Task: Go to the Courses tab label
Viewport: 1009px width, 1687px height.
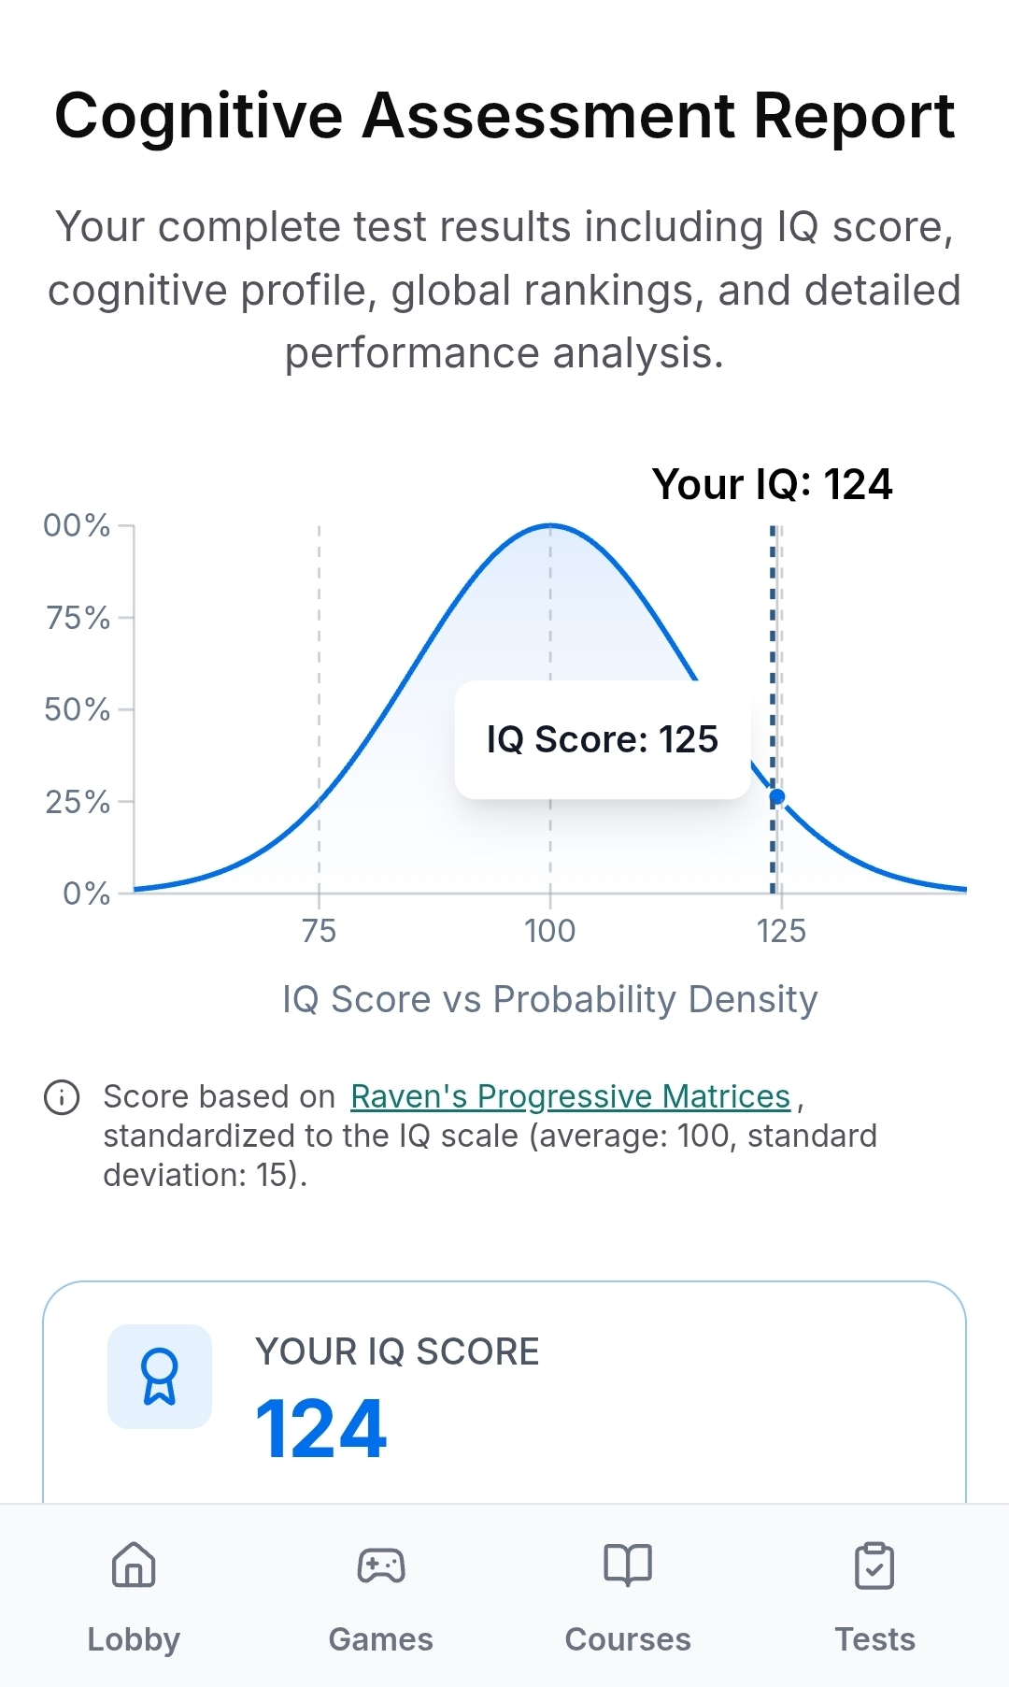Action: (x=628, y=1638)
